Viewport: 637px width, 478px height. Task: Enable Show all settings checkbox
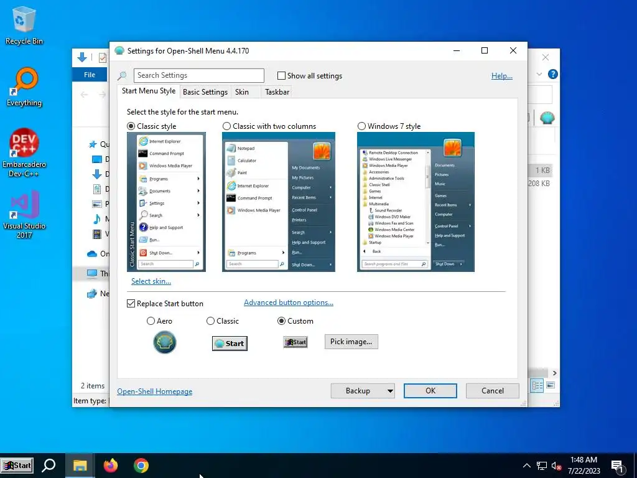(281, 75)
